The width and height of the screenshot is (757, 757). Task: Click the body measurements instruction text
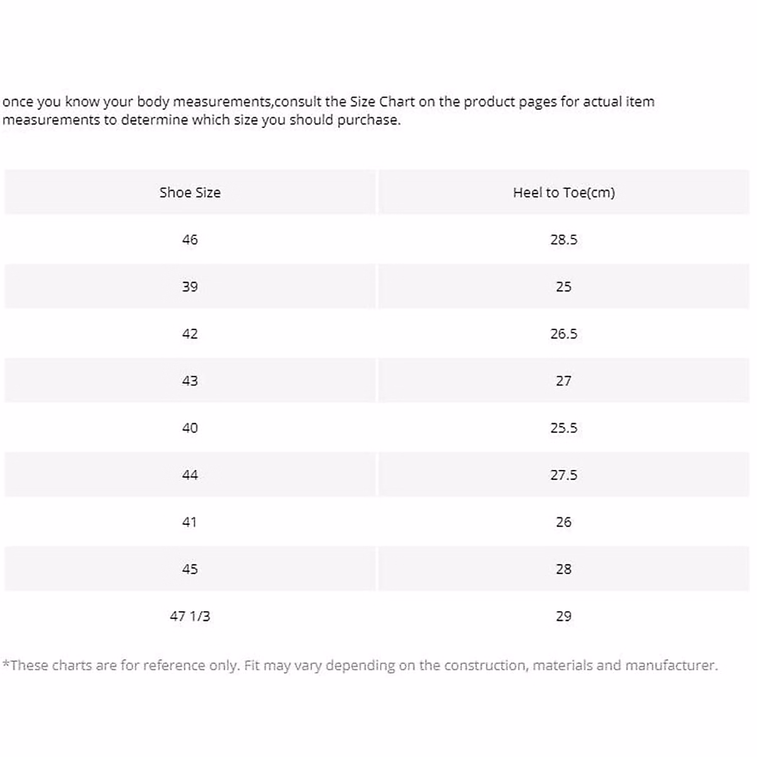click(x=328, y=110)
